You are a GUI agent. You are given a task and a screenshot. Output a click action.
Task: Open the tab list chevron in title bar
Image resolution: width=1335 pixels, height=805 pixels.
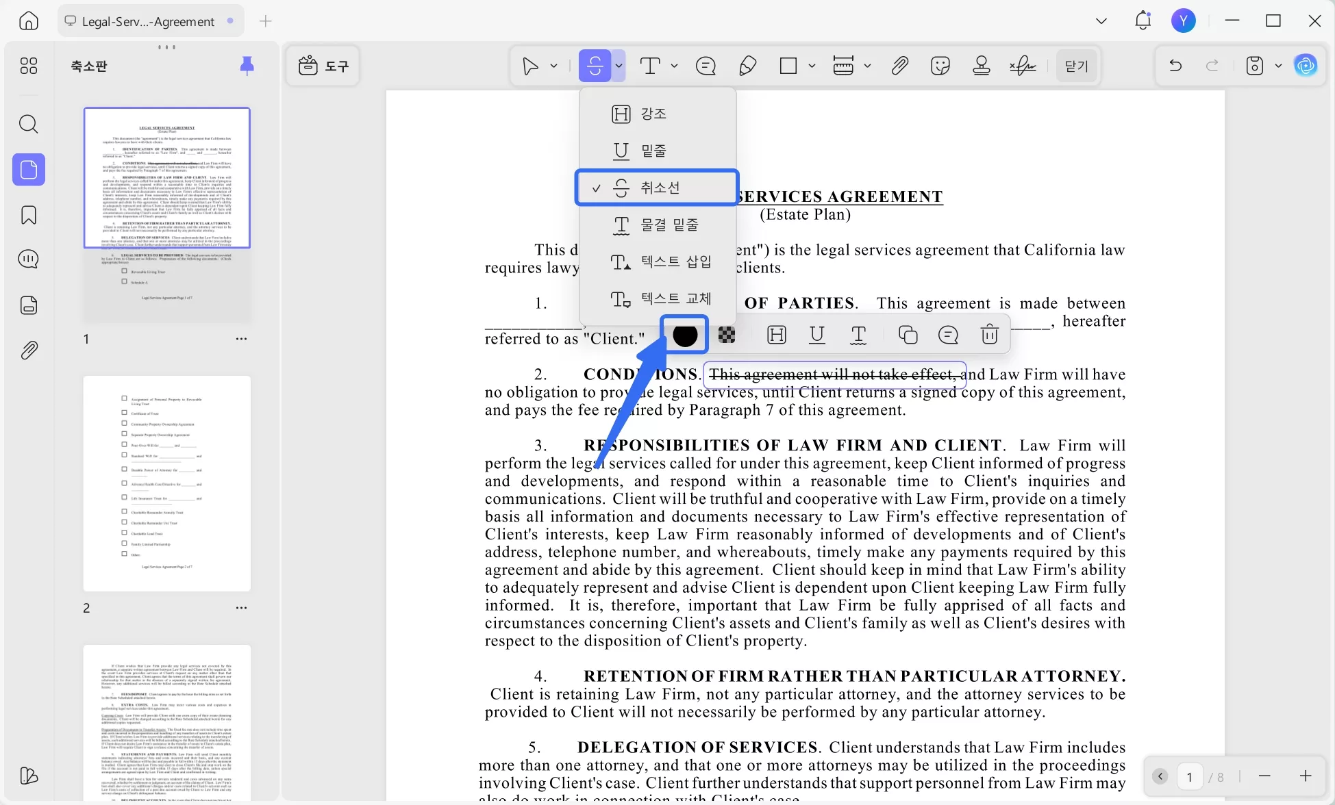(1101, 21)
